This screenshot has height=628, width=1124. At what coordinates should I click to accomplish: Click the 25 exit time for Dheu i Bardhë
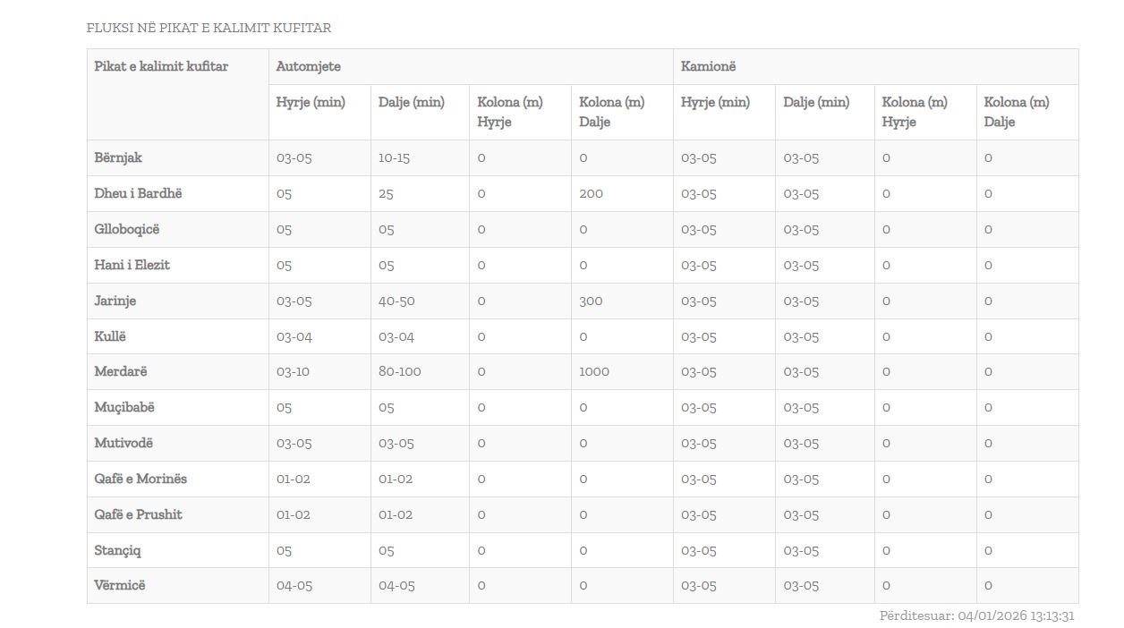[386, 193]
